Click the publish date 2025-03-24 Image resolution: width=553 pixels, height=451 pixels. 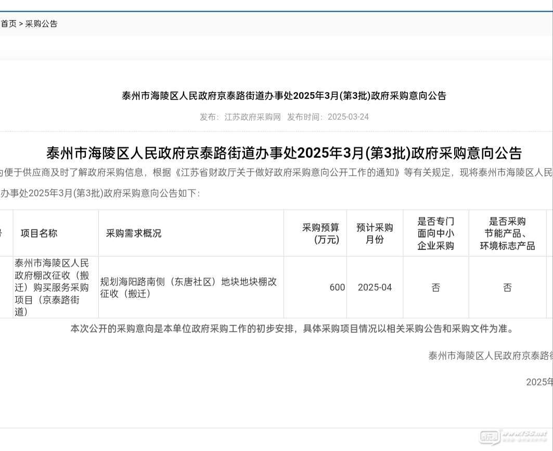tap(348, 117)
